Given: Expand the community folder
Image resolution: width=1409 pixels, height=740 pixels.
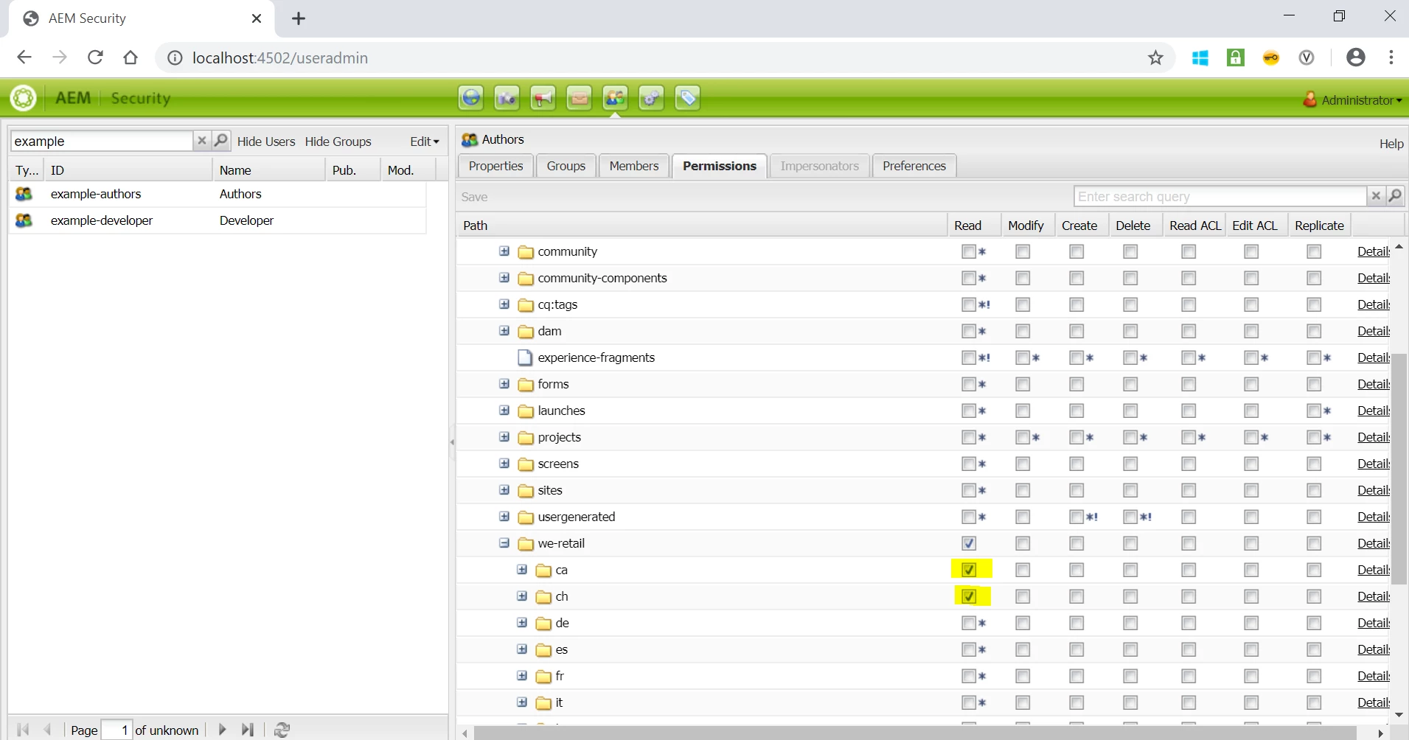Looking at the screenshot, I should tap(504, 251).
